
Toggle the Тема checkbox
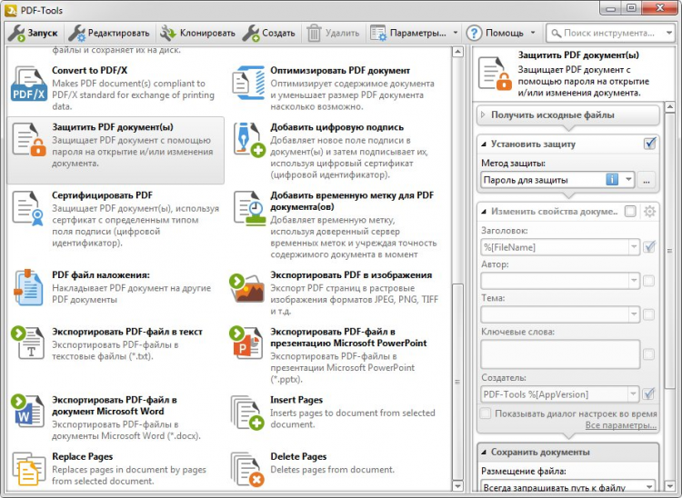pos(648,314)
